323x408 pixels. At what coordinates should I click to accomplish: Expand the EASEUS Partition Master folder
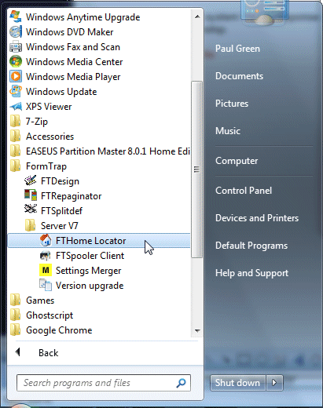pos(100,151)
